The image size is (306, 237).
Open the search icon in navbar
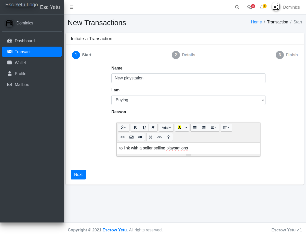click(x=237, y=7)
